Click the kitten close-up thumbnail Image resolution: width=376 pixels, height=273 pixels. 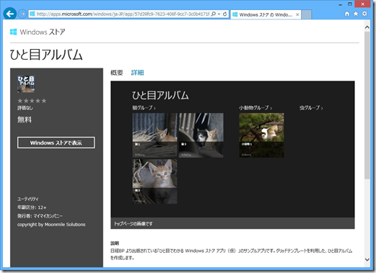pyautogui.click(x=154, y=182)
